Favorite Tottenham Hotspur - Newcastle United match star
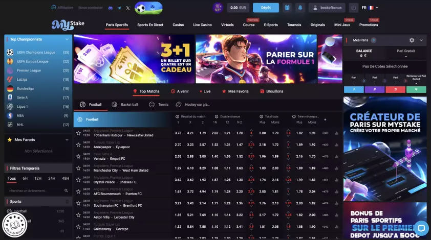 tap(78, 133)
